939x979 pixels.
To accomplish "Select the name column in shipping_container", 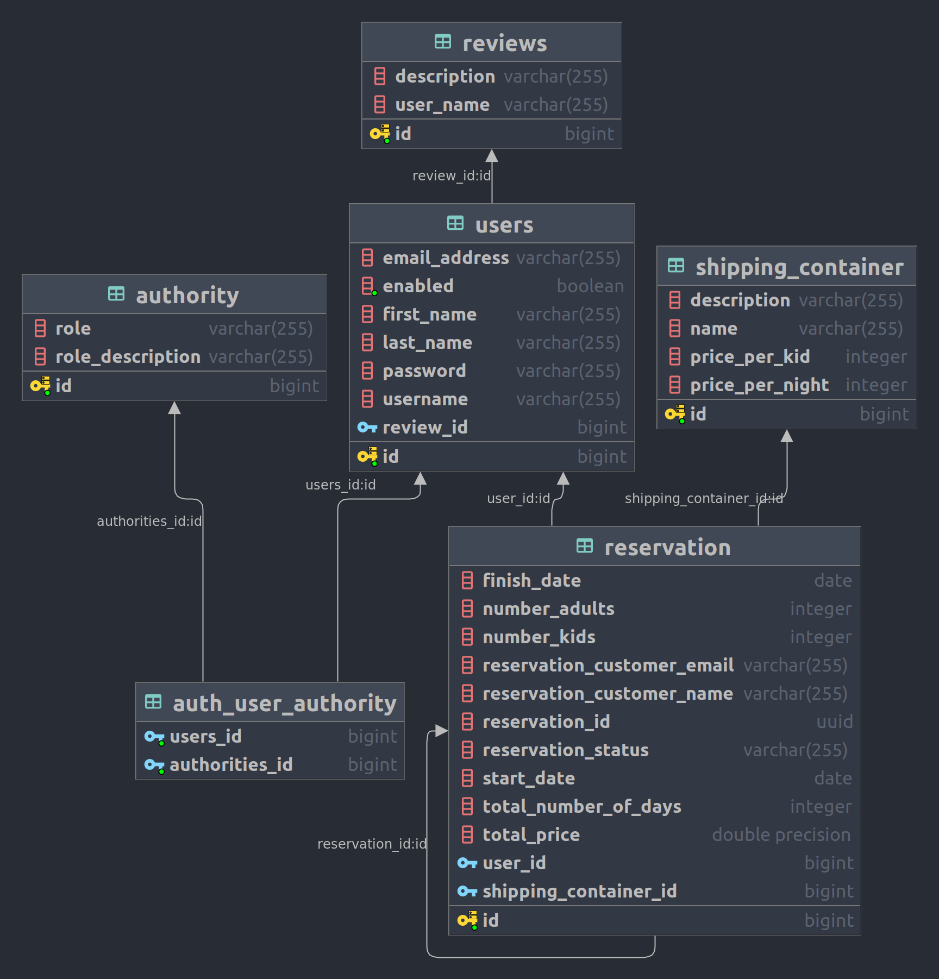I will 787,328.
